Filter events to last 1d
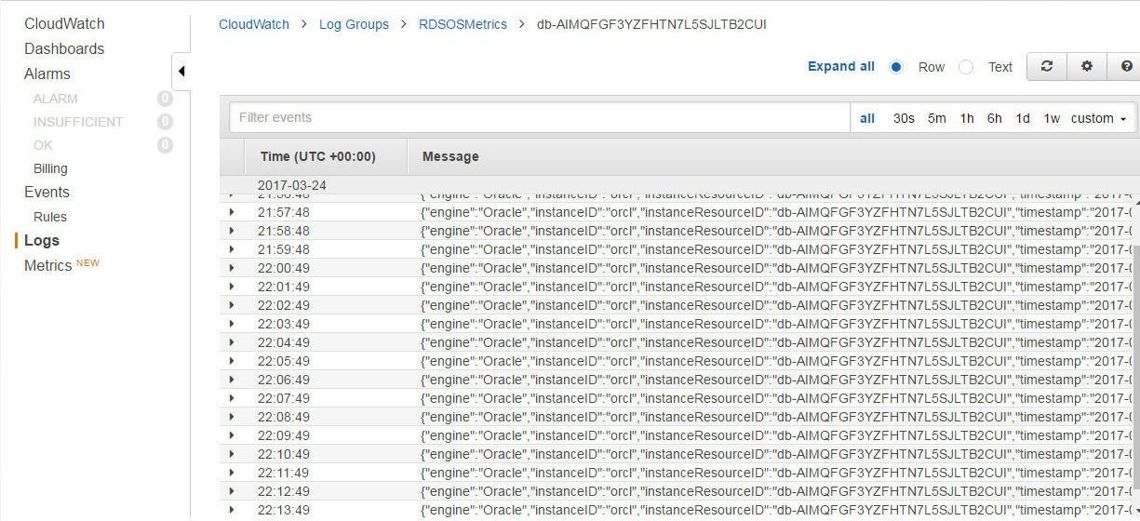Screen dimensions: 1140x521 point(1023,118)
